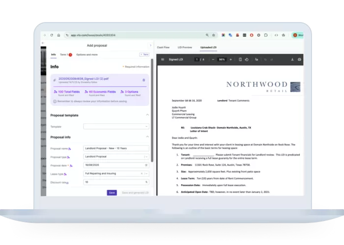This screenshot has height=245, width=344.
Task: Bookmark this page with the star icon
Action: [x=213, y=35]
